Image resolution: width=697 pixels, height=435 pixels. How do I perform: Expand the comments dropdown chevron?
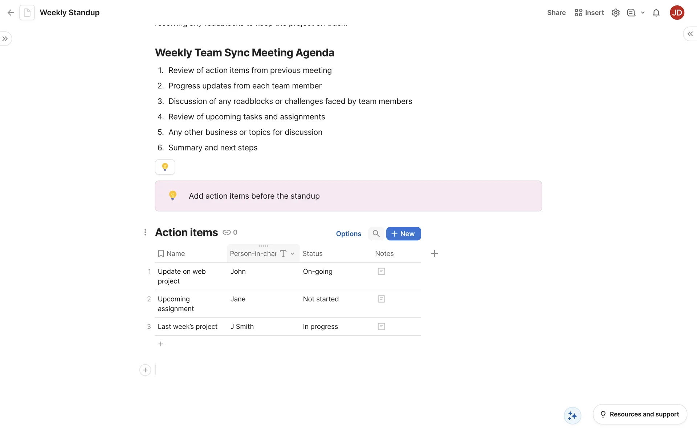643,13
